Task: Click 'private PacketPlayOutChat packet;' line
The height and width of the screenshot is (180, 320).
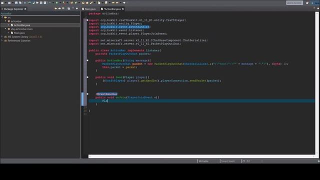Action: click(x=123, y=53)
